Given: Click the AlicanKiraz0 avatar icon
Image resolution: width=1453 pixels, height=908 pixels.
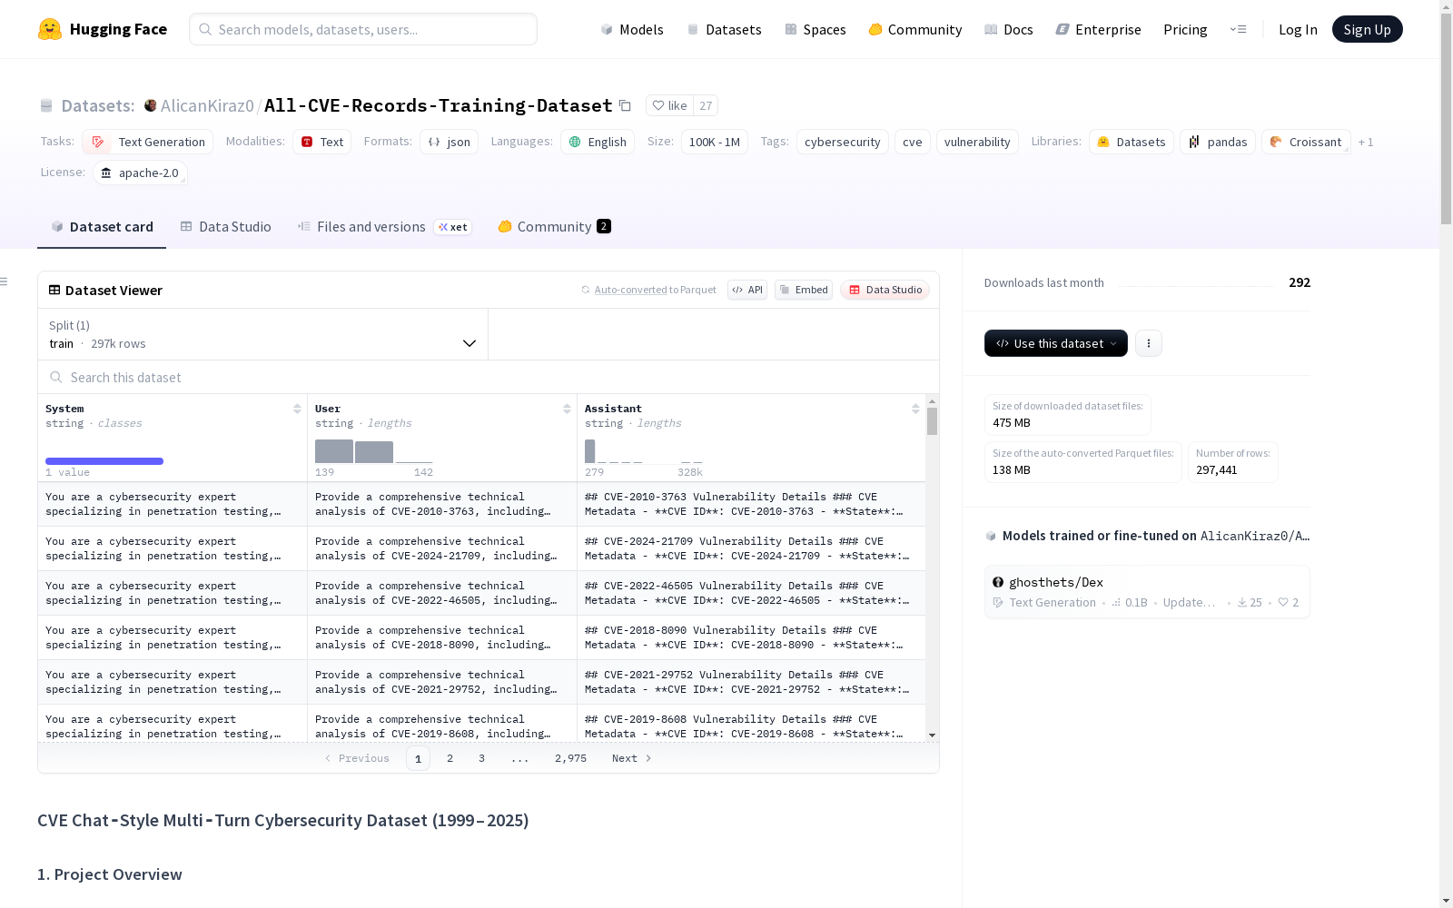Looking at the screenshot, I should pos(151,105).
